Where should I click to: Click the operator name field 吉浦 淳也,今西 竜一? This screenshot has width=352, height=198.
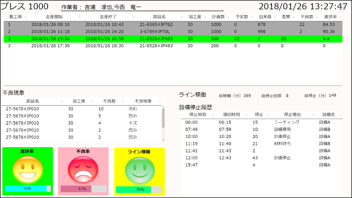click(143, 7)
